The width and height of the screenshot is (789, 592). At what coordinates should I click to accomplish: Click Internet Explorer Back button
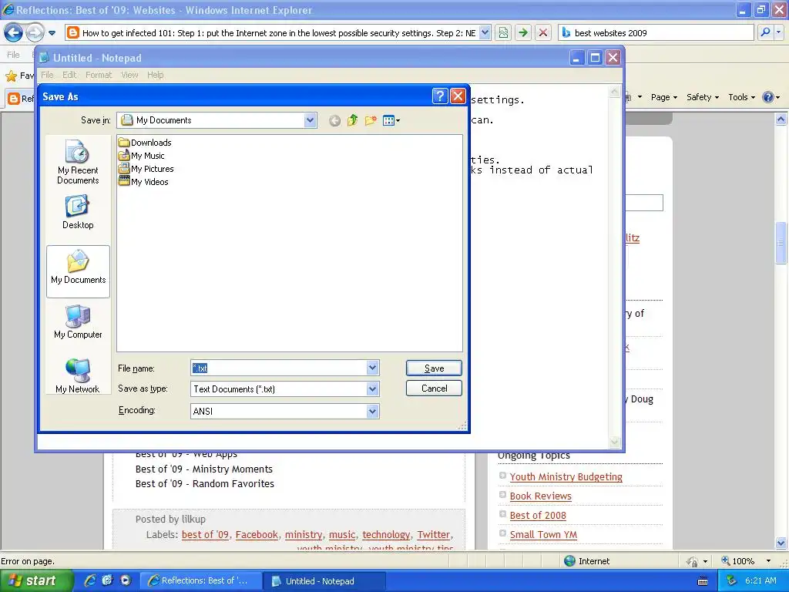pyautogui.click(x=14, y=32)
